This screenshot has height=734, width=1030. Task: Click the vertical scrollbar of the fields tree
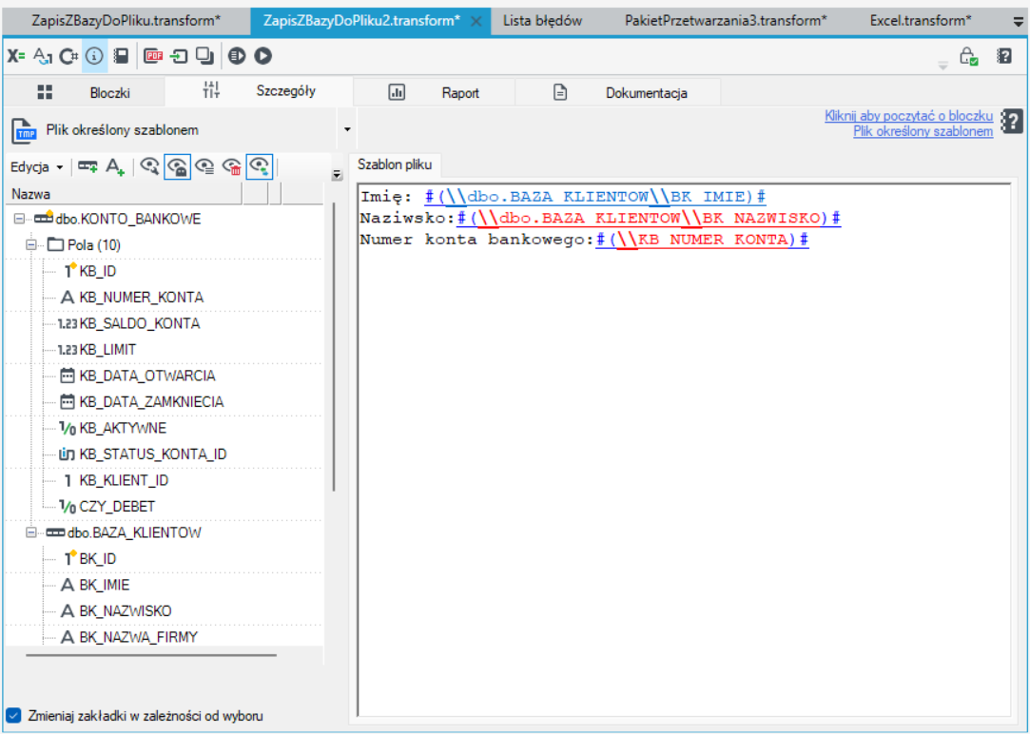[335, 347]
